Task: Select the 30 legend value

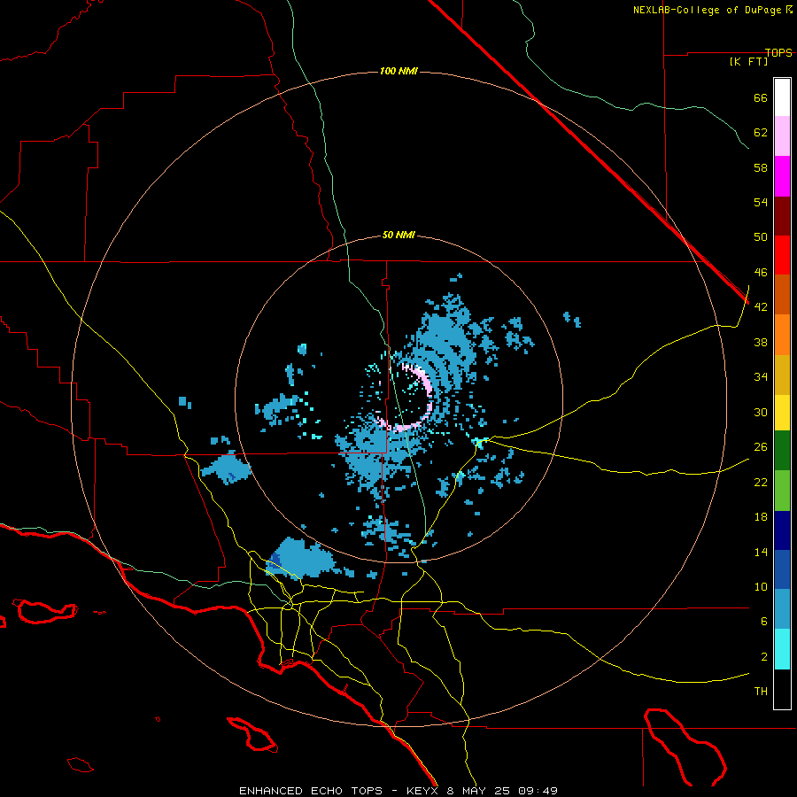Action: 761,412
